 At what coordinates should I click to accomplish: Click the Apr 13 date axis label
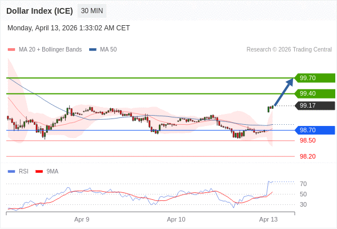coord(268,219)
